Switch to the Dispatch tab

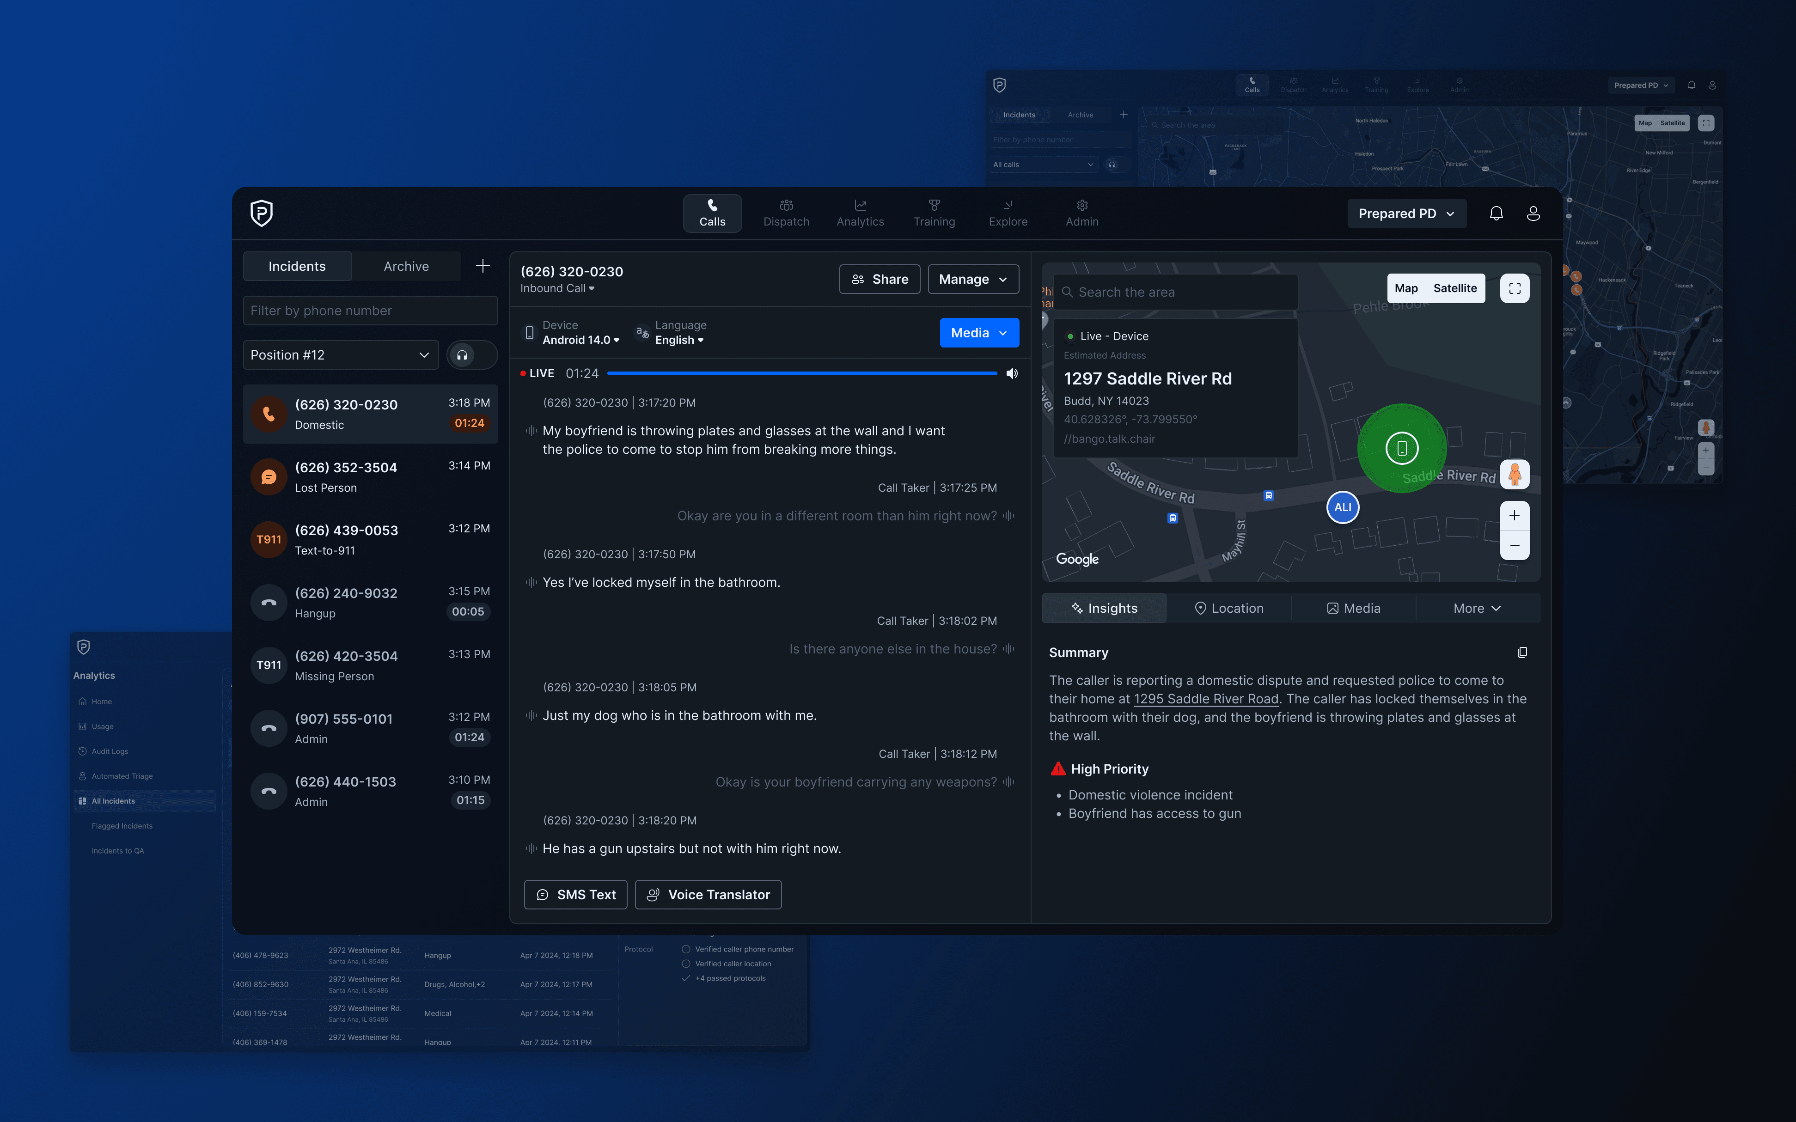tap(786, 213)
